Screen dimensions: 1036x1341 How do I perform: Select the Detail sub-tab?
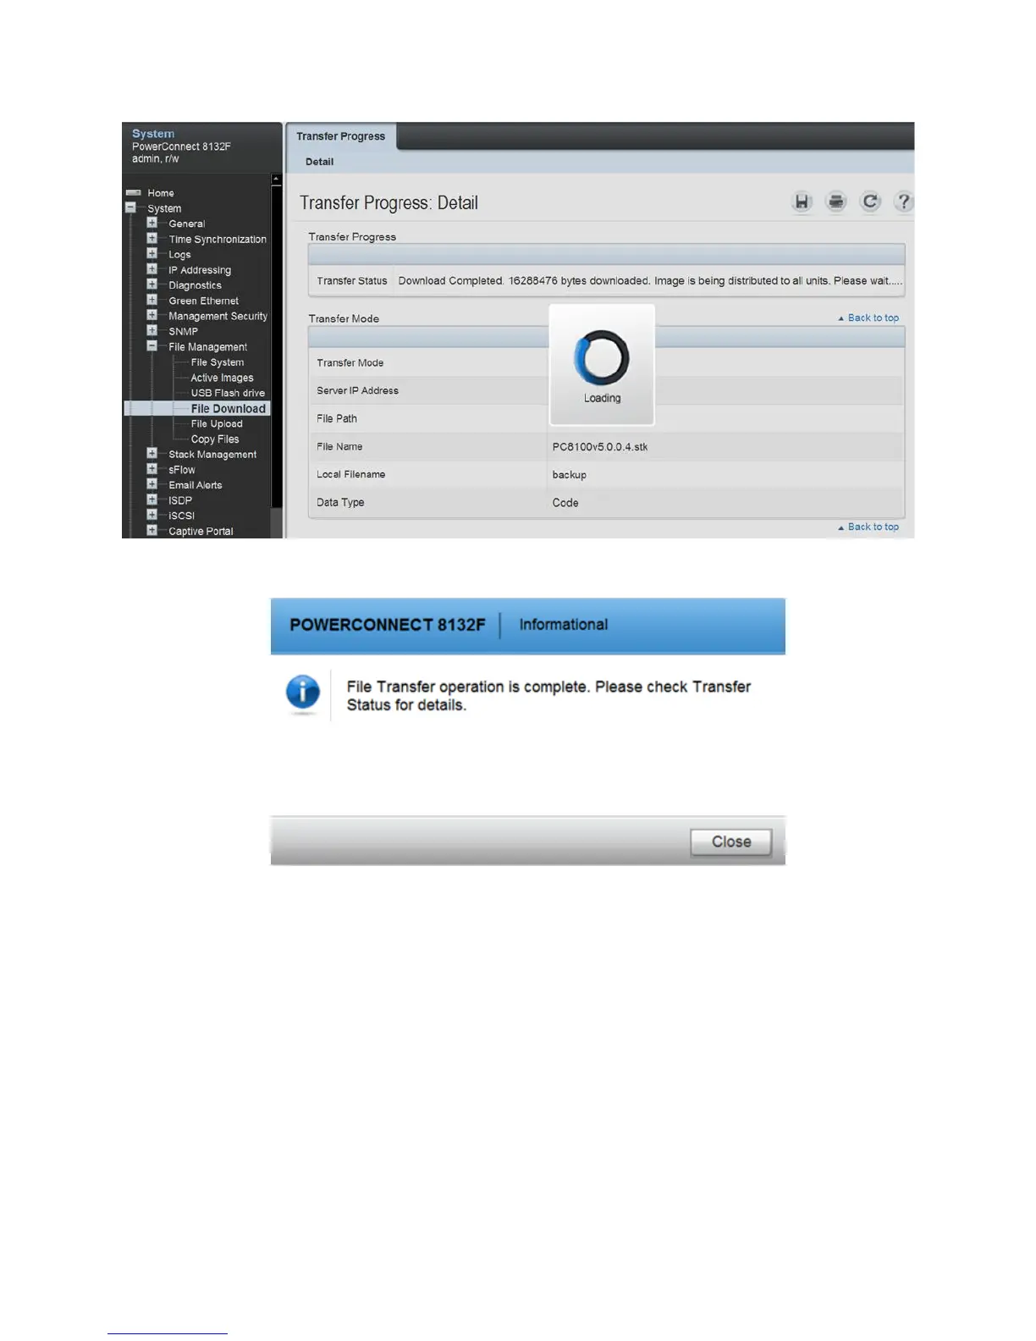319,162
